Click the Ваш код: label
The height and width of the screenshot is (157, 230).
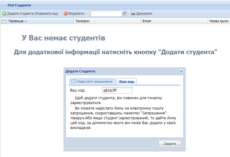(78, 90)
